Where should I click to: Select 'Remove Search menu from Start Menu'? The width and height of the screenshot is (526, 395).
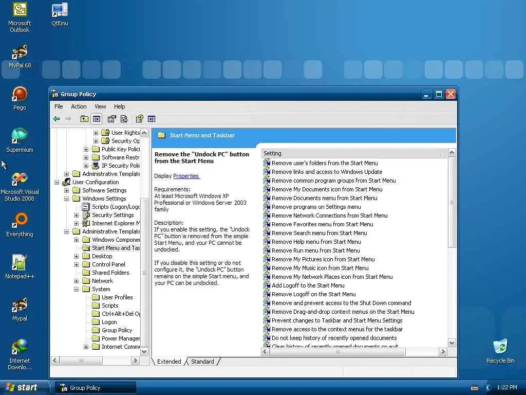[x=319, y=233]
